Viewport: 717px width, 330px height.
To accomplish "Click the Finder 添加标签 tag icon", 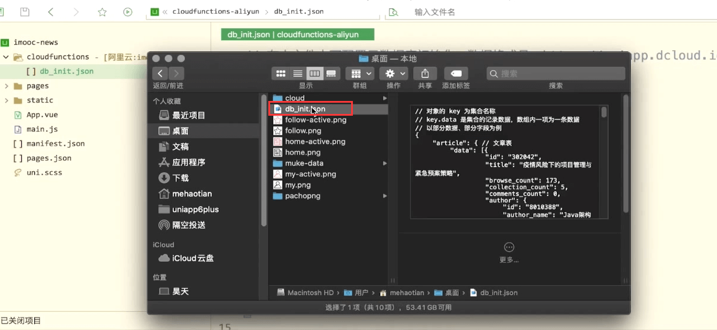I will pos(456,74).
